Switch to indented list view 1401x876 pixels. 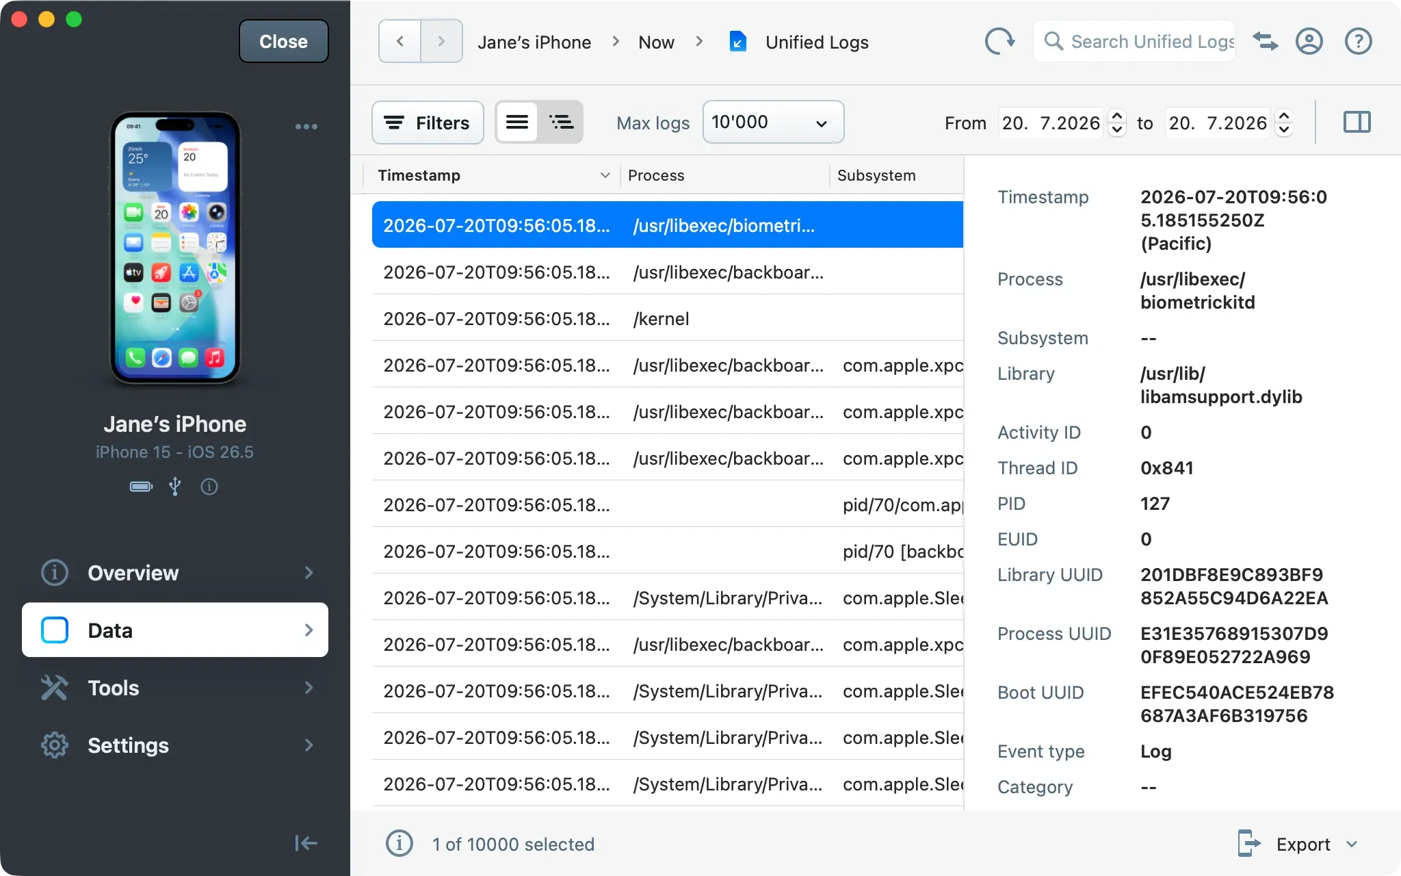[561, 123]
